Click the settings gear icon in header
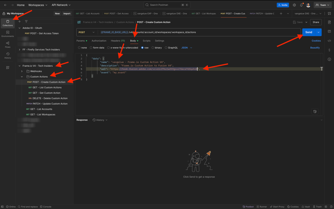Image resolution: width=334 pixels, height=209 pixels. (x=294, y=5)
